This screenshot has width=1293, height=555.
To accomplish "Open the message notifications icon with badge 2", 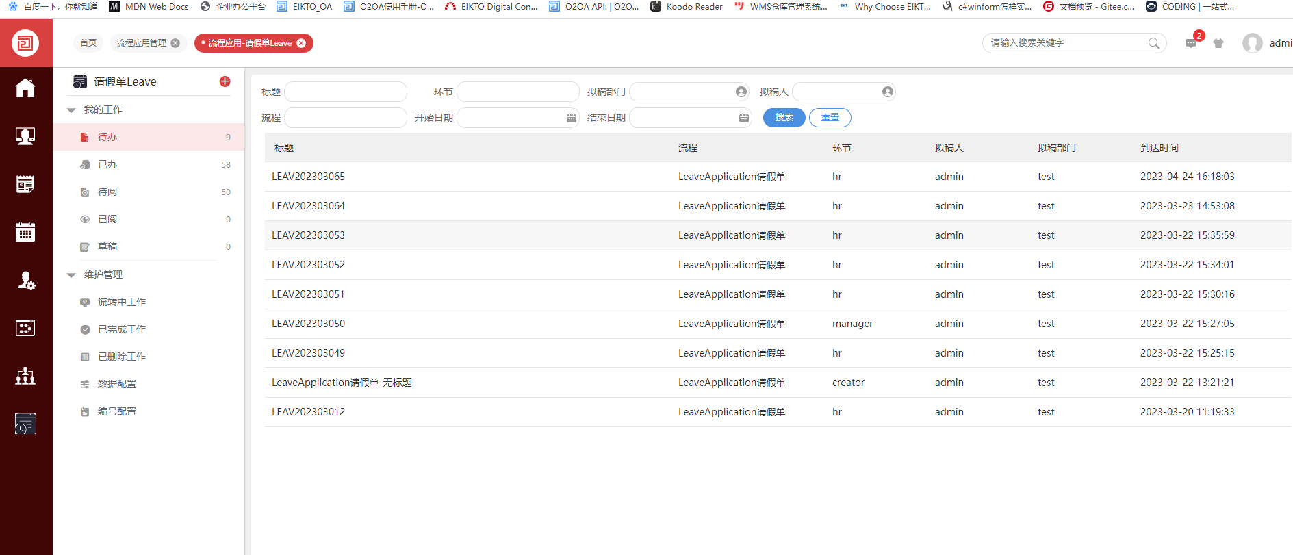I will point(1192,42).
